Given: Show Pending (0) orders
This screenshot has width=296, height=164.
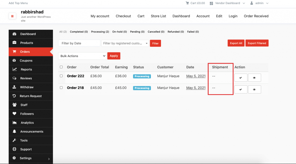Looking at the screenshot, I should click(137, 32).
